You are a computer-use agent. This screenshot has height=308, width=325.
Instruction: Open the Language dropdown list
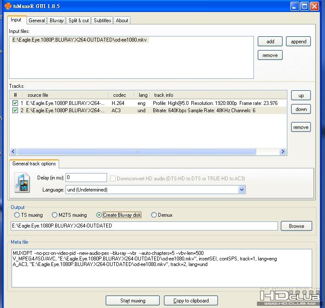pos(242,190)
